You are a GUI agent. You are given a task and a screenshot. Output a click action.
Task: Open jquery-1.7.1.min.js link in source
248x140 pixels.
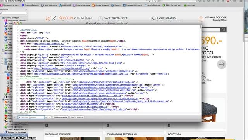tap(91, 96)
